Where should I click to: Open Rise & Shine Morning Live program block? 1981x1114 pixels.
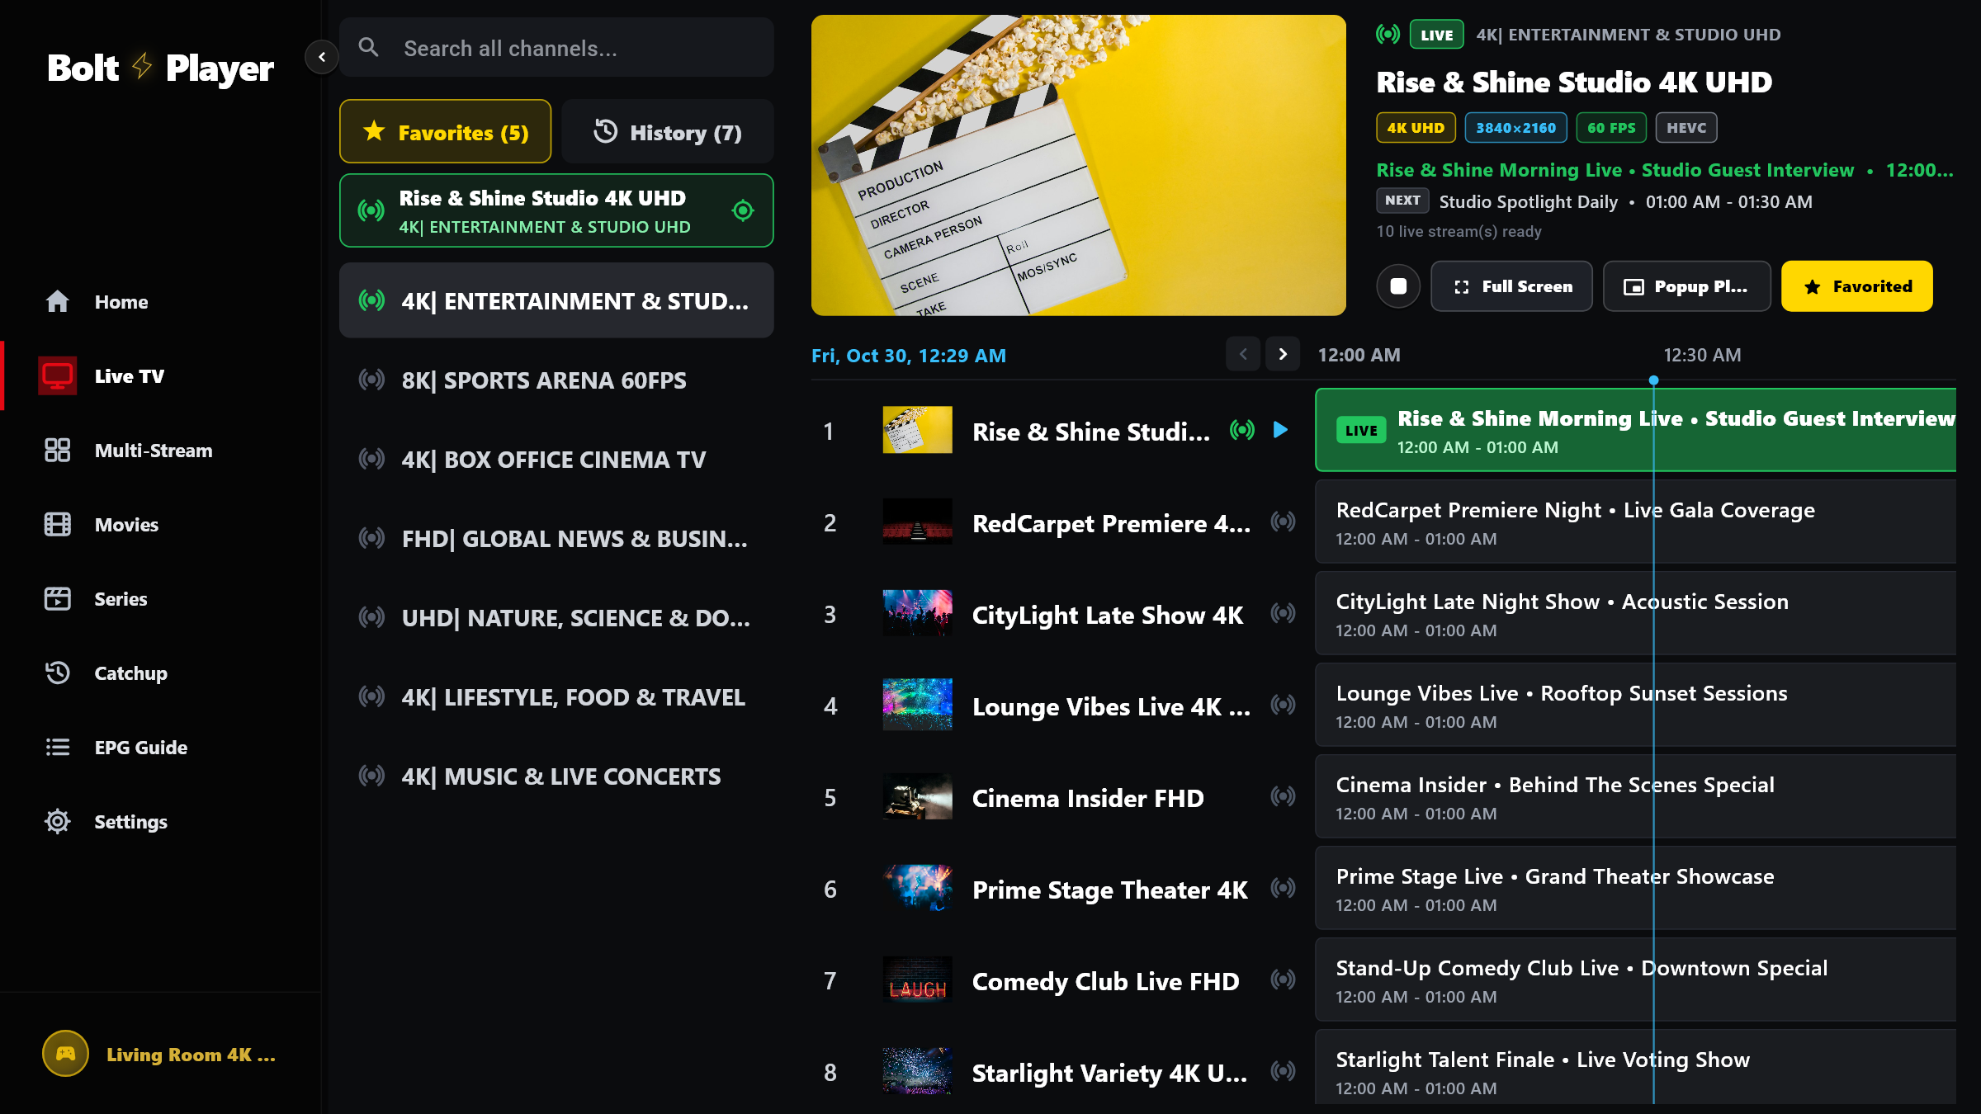pyautogui.click(x=1636, y=430)
